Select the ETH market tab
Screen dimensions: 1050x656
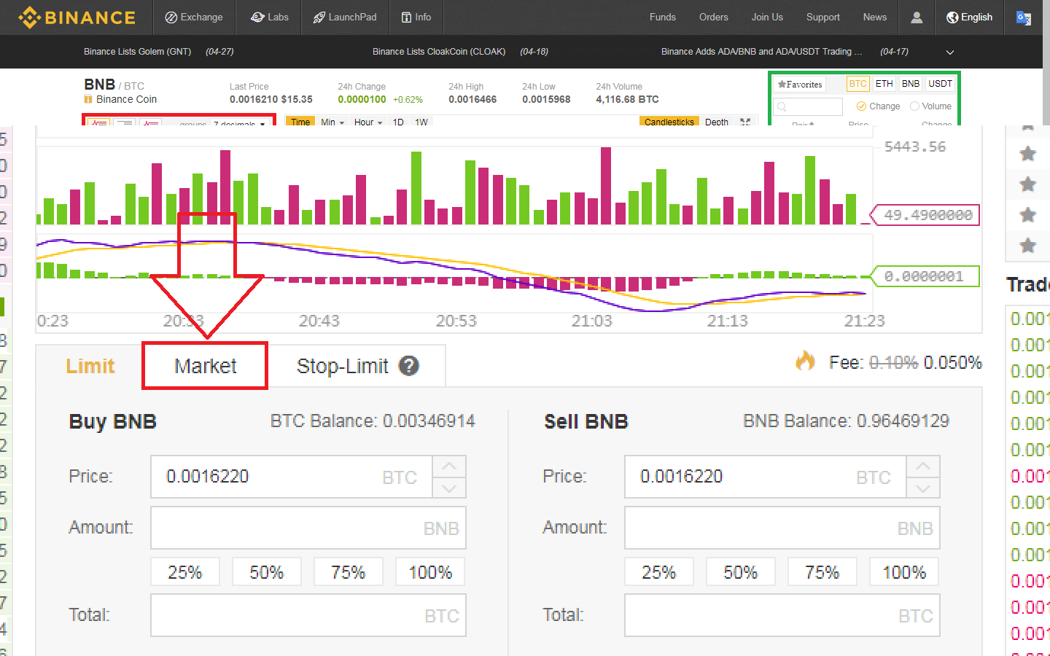pyautogui.click(x=884, y=84)
